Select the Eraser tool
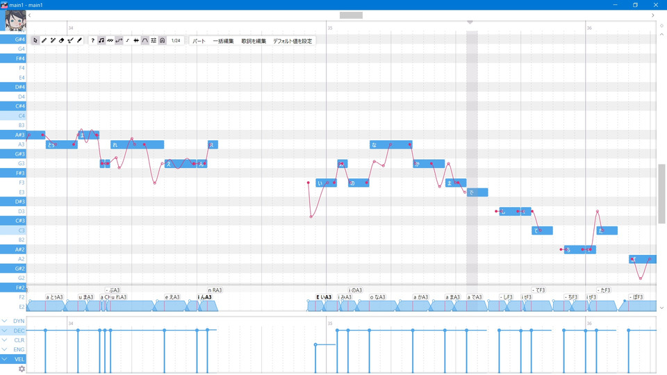 (x=62, y=40)
